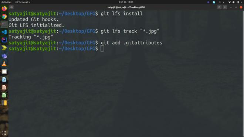Launch Google Chrome from the dock
Screen dimensions: 244x137
4,16
